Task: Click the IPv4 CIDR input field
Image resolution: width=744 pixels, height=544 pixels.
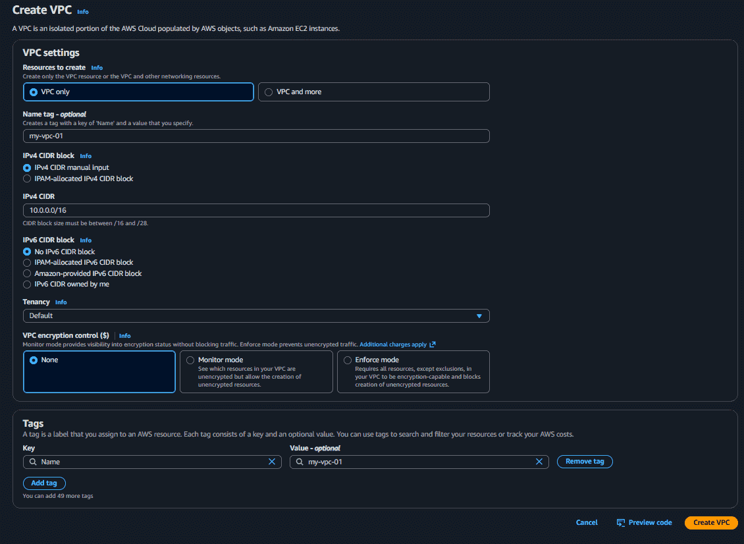Action: 256,210
